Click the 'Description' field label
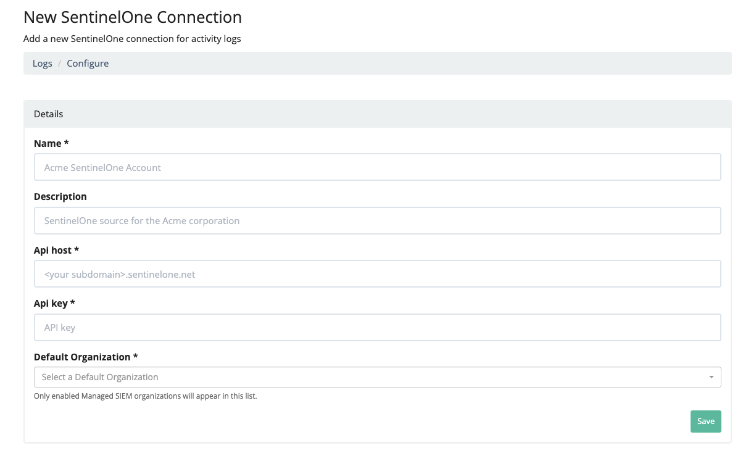This screenshot has height=461, width=743. click(x=60, y=196)
